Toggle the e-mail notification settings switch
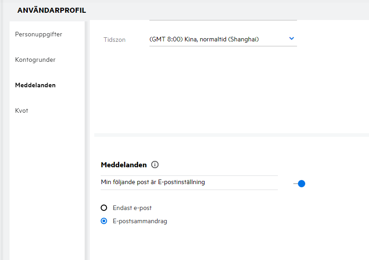Viewport: 369px width, 260px height. pos(299,184)
